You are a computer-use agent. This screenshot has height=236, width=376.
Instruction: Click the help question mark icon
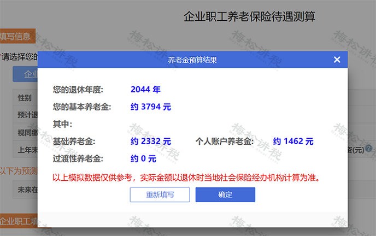(369, 149)
